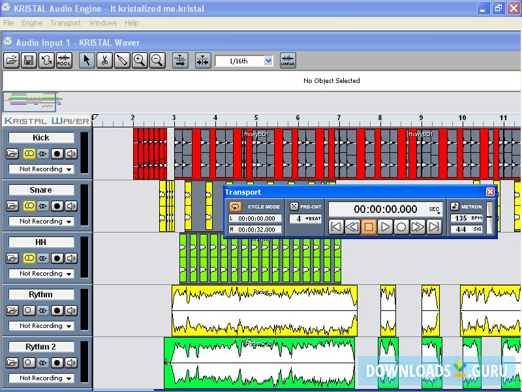Enable the metronome in Transport
Viewport: 522px width, 392px height.
point(455,206)
